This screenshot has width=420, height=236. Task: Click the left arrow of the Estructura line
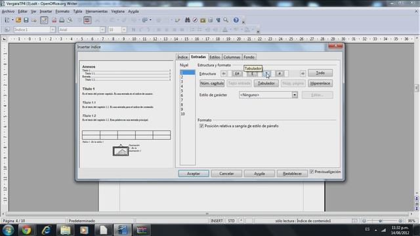coord(224,73)
